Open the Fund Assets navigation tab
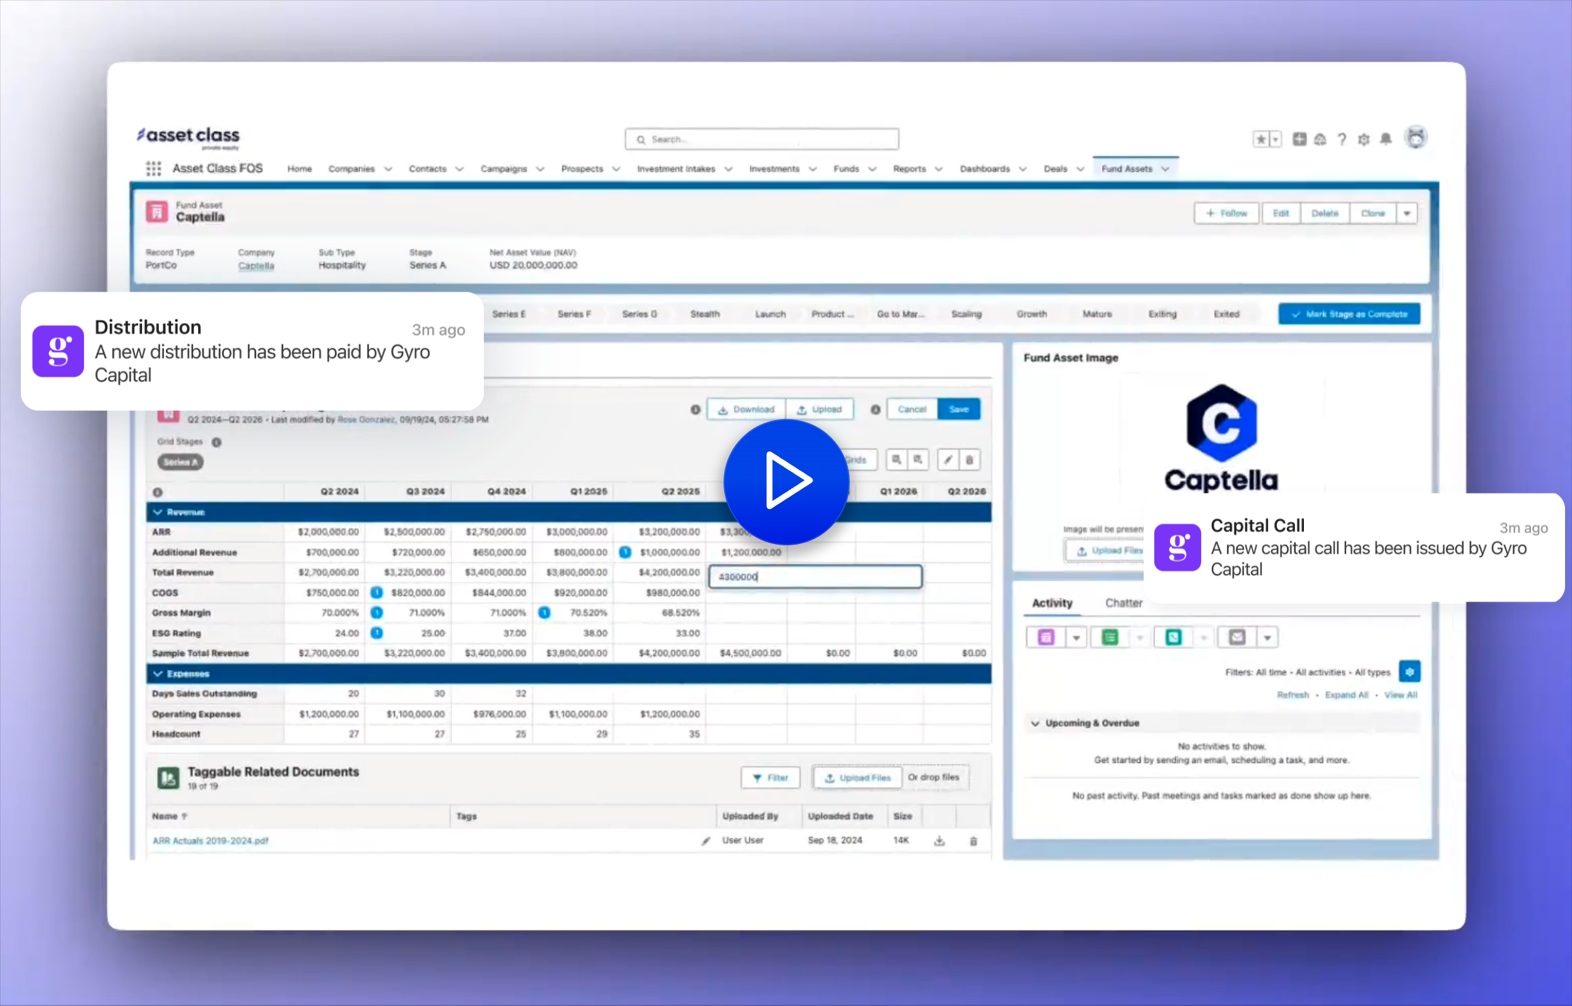 pyautogui.click(x=1126, y=169)
